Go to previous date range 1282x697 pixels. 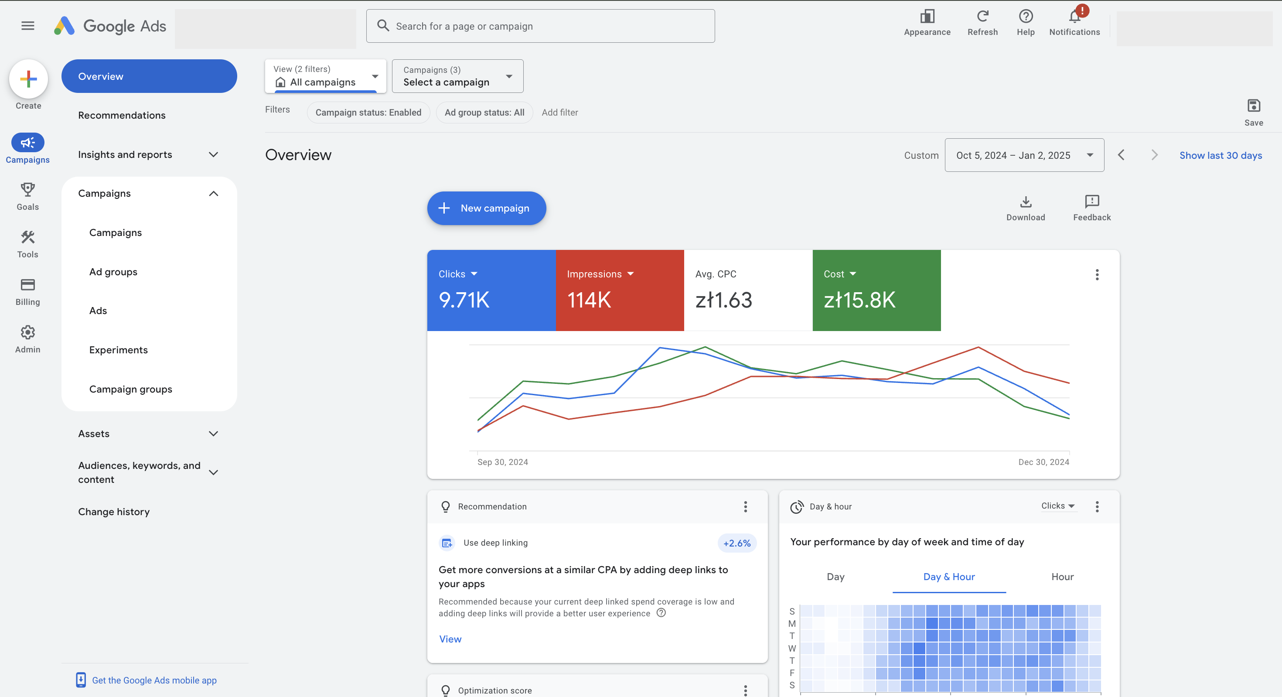(1121, 155)
